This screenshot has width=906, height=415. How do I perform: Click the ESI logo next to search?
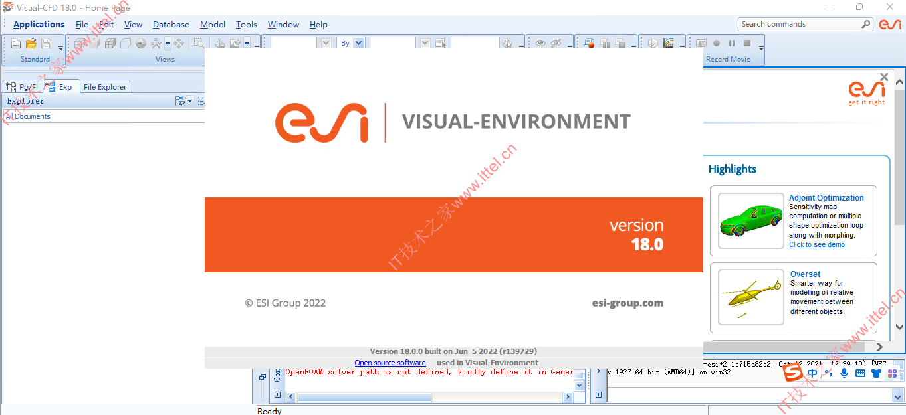890,24
